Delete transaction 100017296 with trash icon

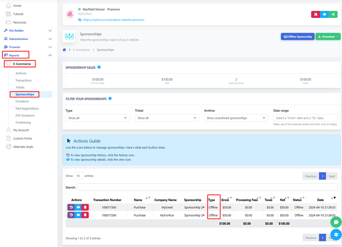[85, 215]
